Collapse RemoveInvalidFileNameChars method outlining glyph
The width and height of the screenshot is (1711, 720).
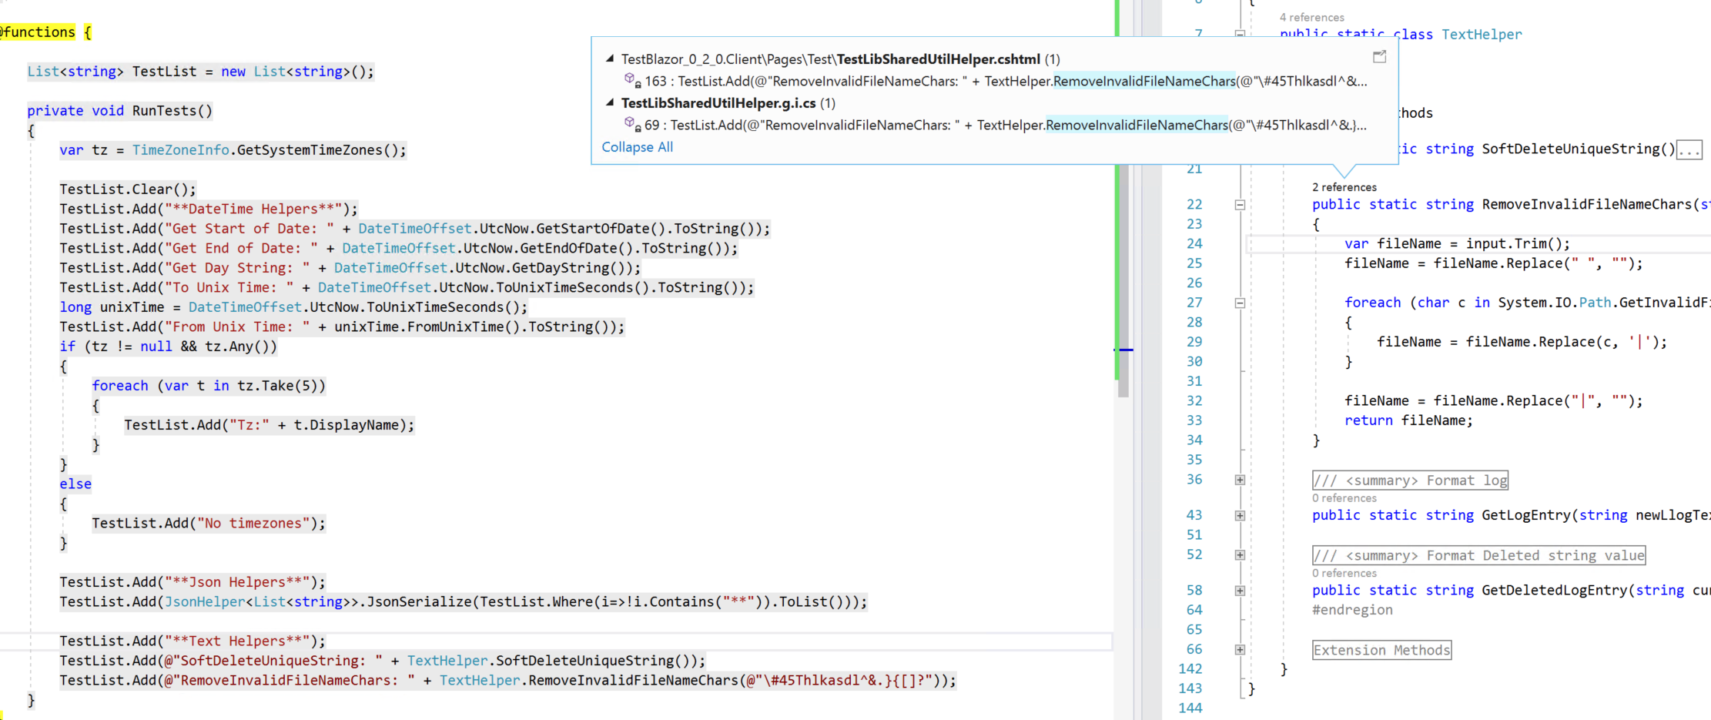click(1240, 205)
